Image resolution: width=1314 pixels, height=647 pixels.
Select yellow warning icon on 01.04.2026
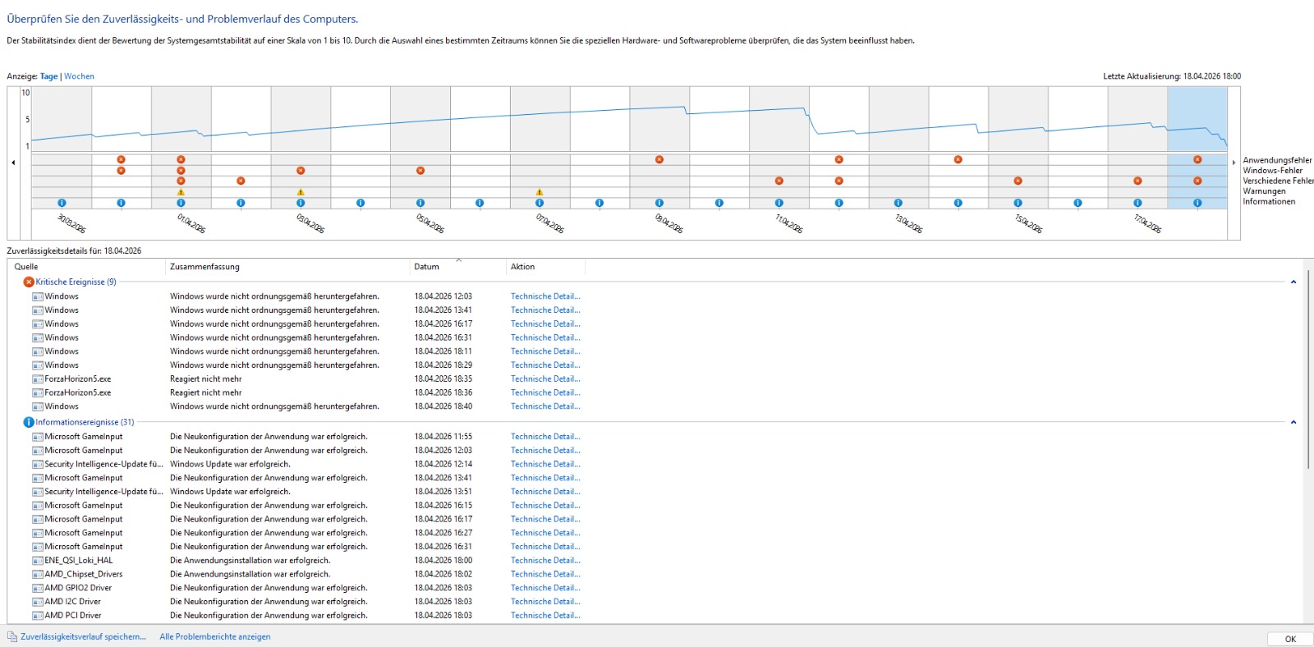[181, 192]
